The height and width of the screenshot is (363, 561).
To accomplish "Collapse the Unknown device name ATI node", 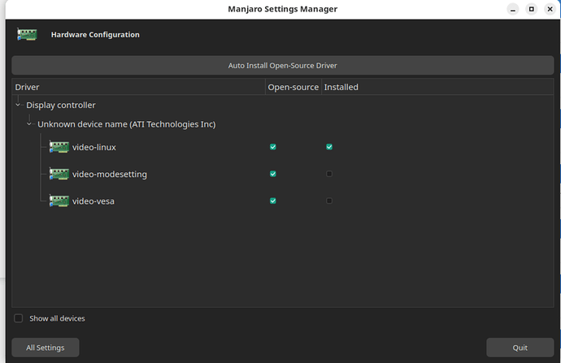I will [x=29, y=124].
